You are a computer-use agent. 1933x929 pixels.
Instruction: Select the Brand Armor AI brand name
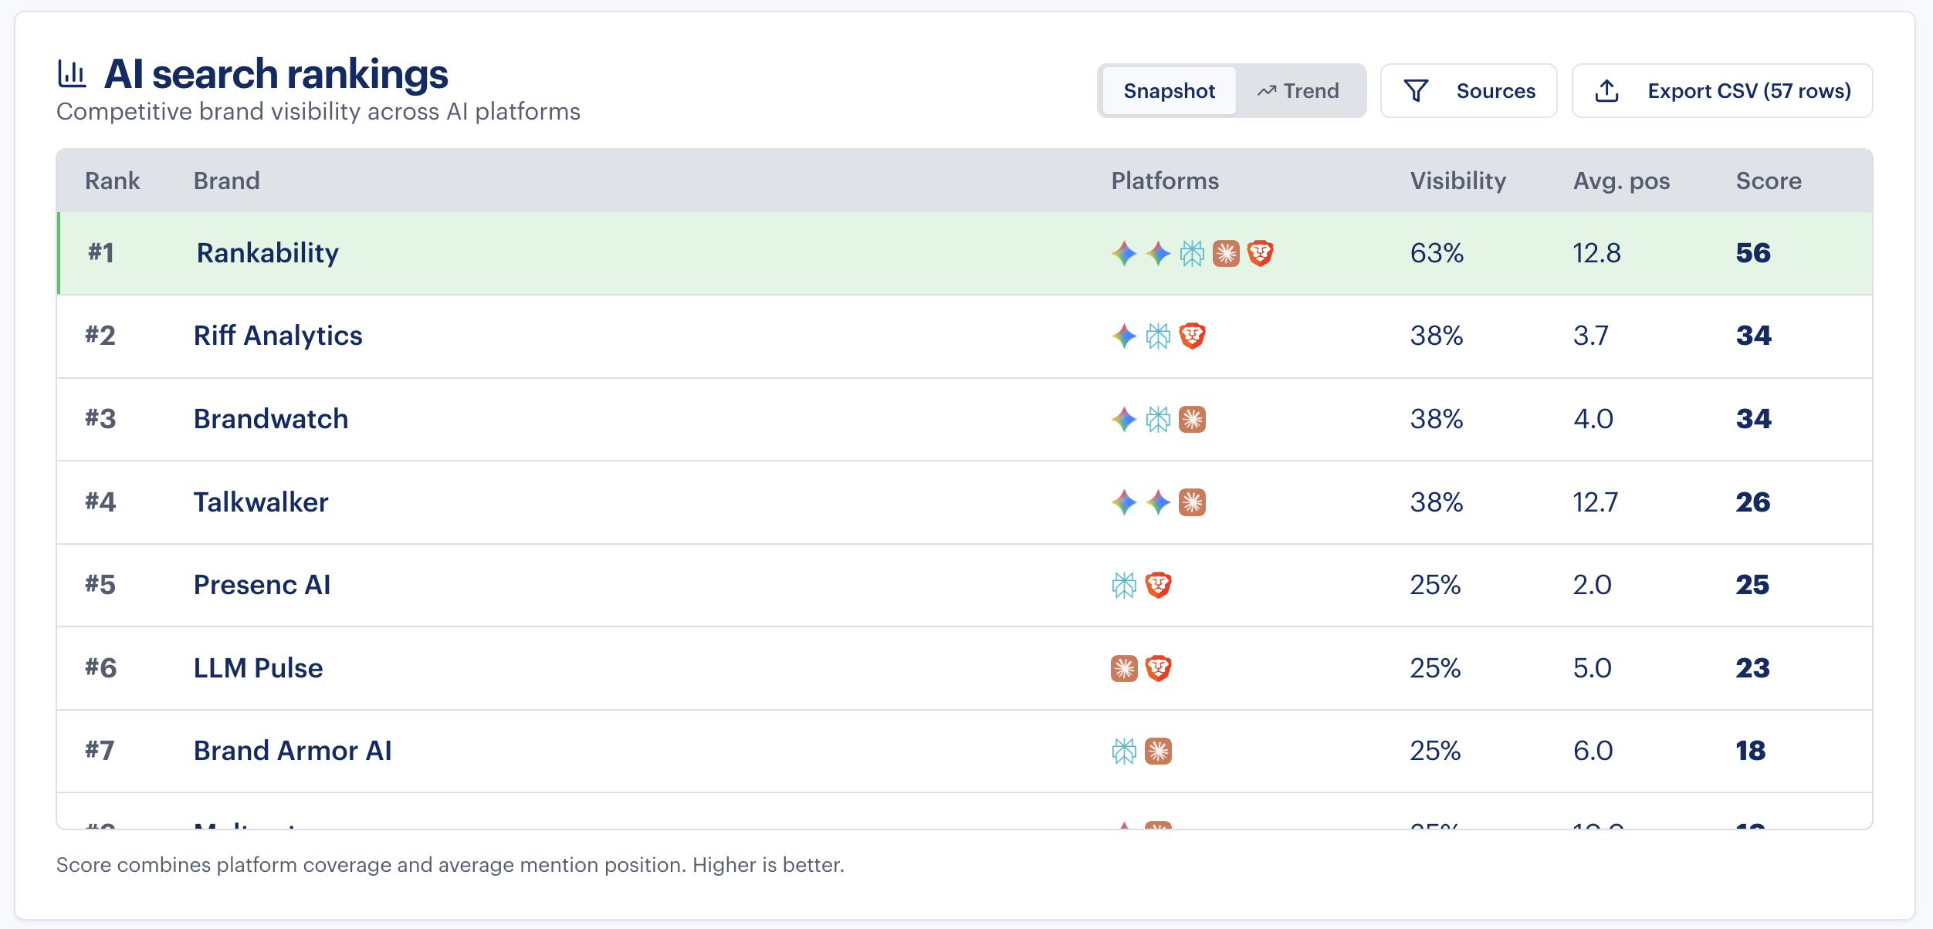[293, 751]
